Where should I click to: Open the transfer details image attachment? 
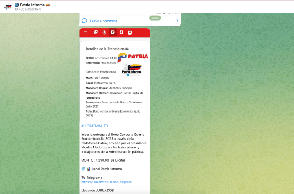[x=115, y=75]
